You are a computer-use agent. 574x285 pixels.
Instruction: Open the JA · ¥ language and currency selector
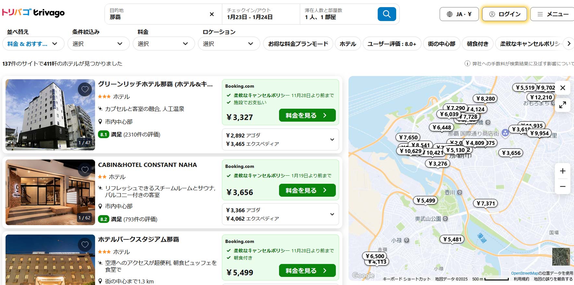click(459, 14)
